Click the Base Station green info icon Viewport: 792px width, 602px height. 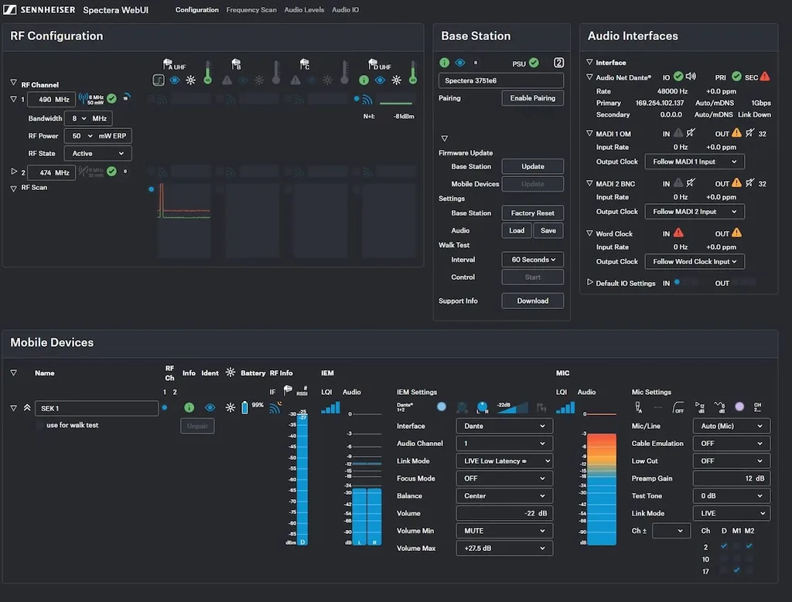[445, 63]
